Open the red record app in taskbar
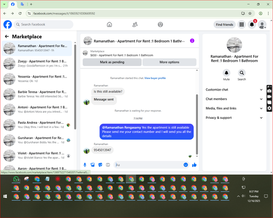 pos(58,179)
